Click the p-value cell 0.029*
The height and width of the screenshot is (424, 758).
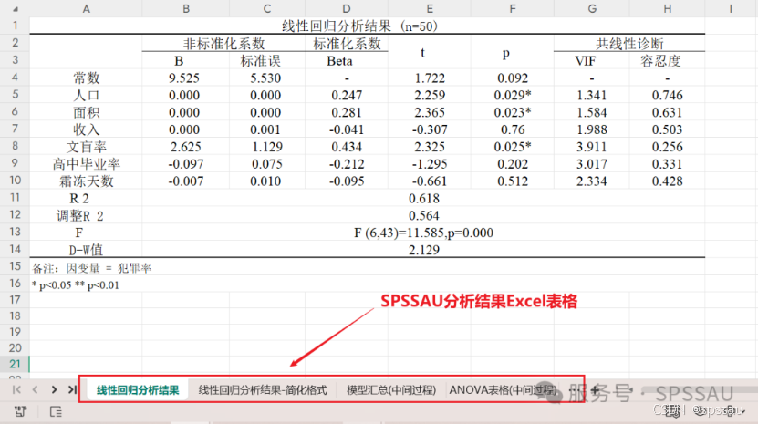tap(513, 95)
